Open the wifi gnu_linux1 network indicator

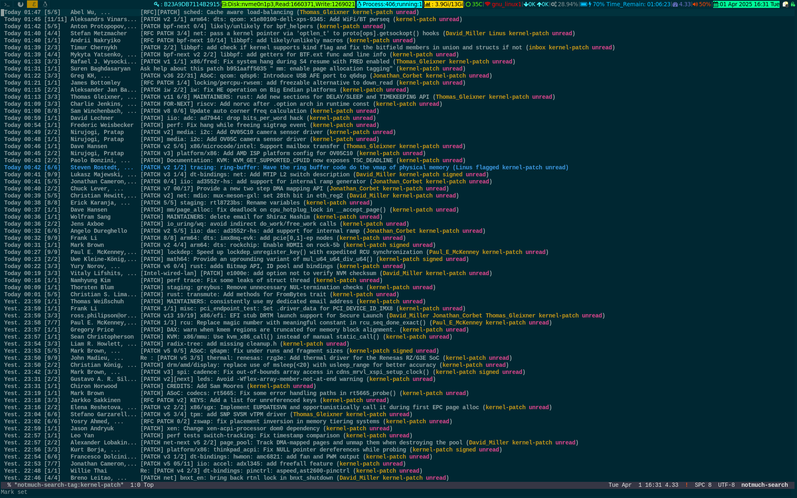(x=503, y=4)
